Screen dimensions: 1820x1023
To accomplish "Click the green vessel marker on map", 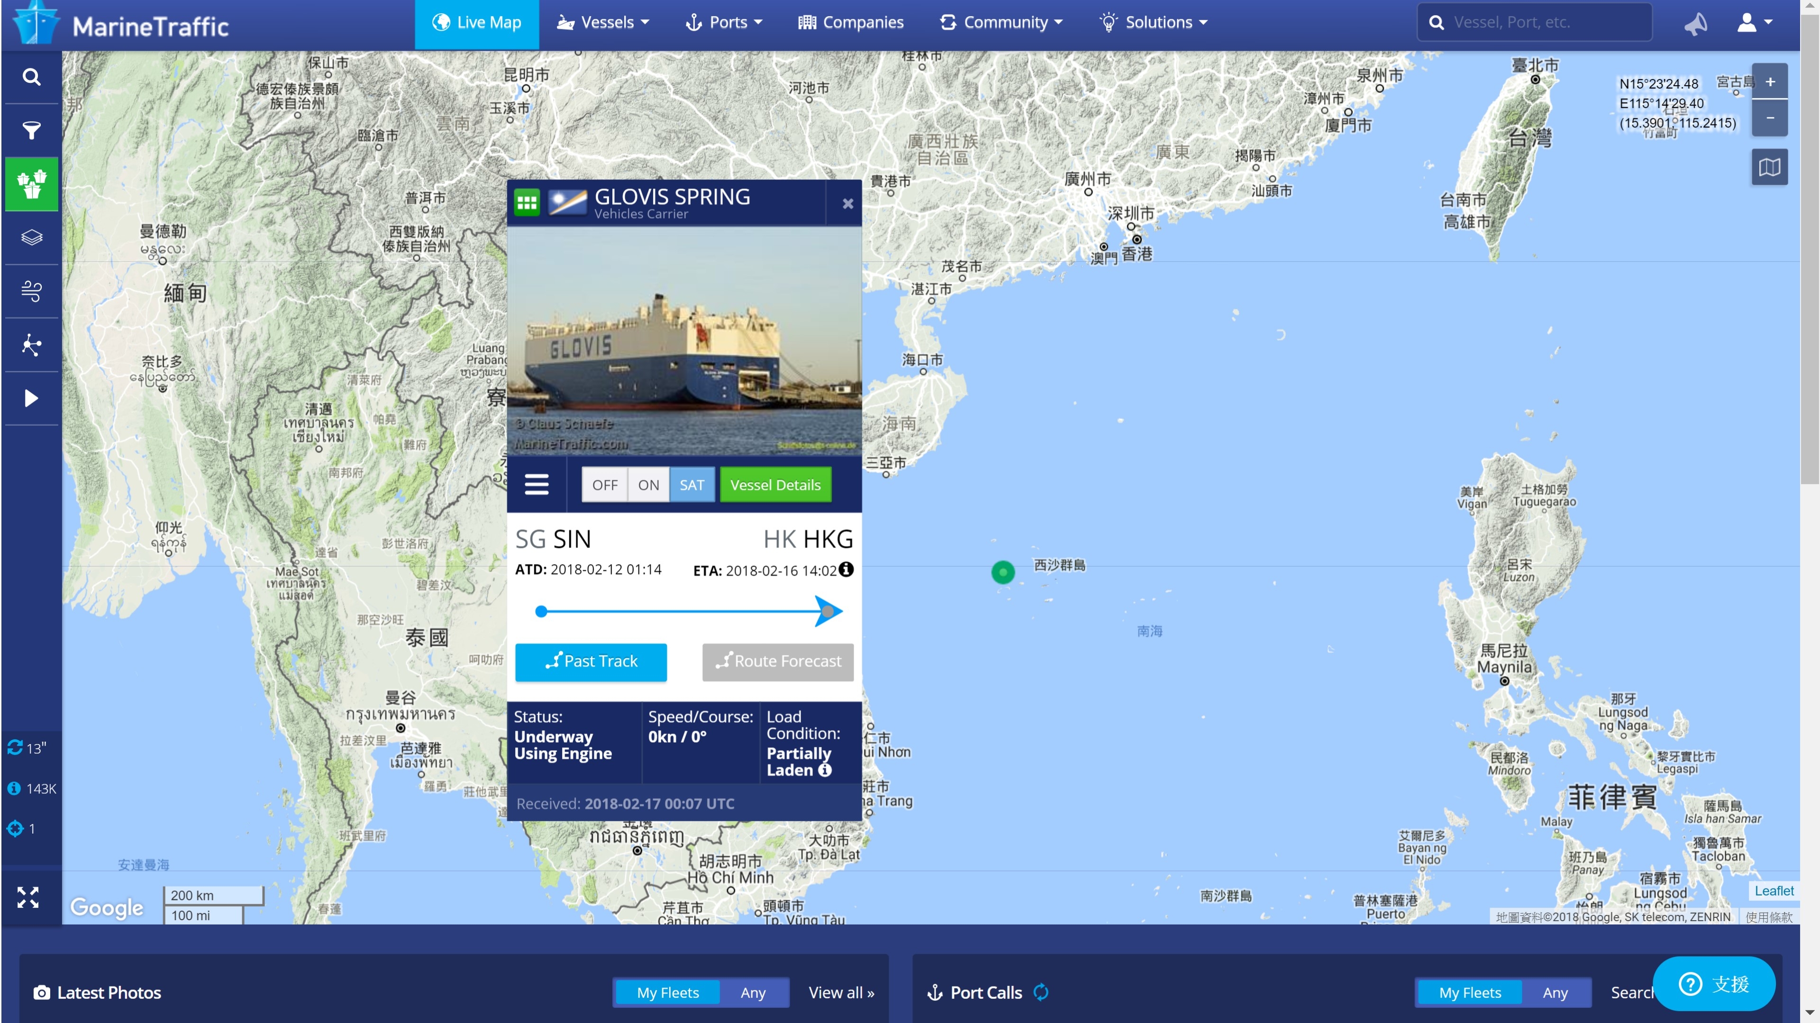I will point(1003,572).
